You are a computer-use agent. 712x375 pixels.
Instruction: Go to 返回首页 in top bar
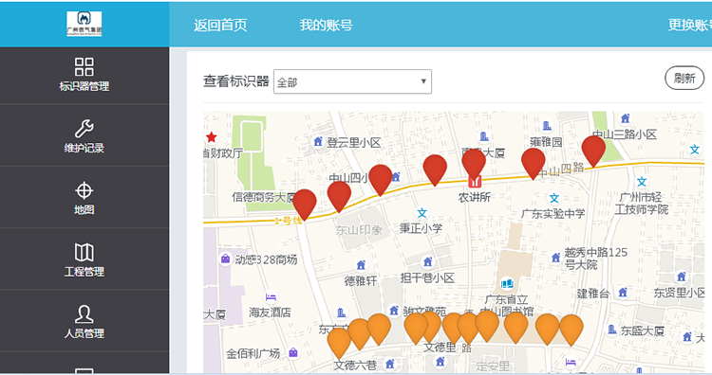click(x=220, y=25)
